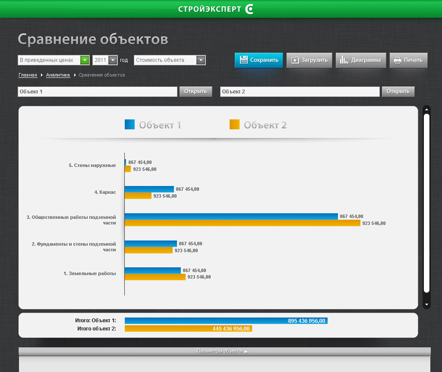Click label 2. Фундаменты и стены подземной части
The width and height of the screenshot is (442, 372).
click(74, 247)
